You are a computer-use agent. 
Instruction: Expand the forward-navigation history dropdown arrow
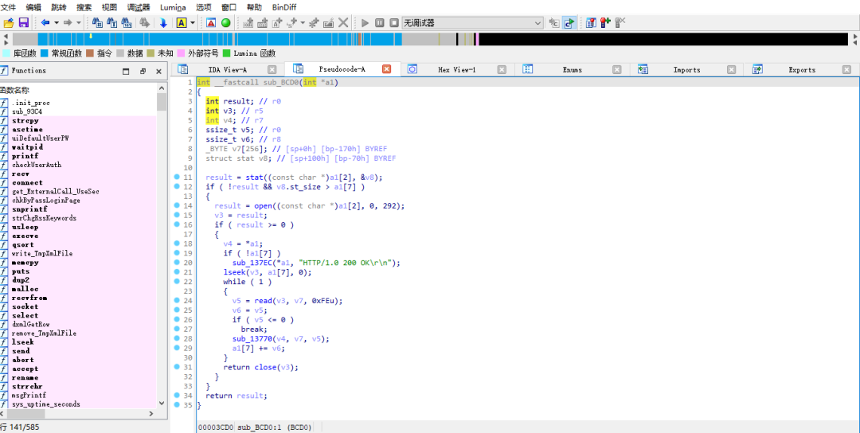pos(78,22)
